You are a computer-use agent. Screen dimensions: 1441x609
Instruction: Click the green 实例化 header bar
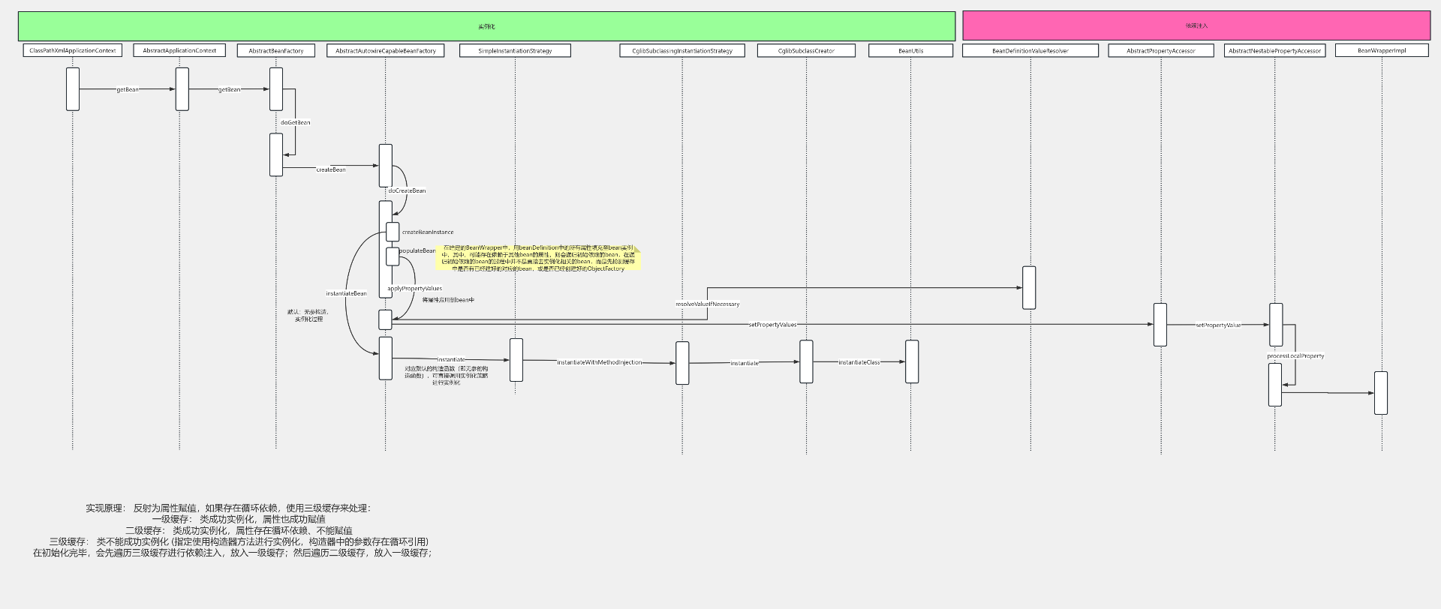pyautogui.click(x=486, y=26)
